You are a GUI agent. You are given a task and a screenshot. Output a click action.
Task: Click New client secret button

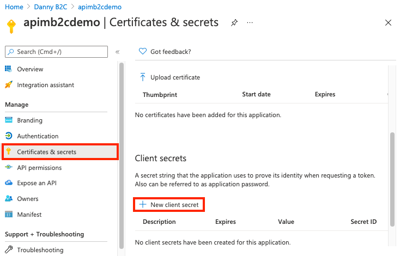tap(169, 204)
